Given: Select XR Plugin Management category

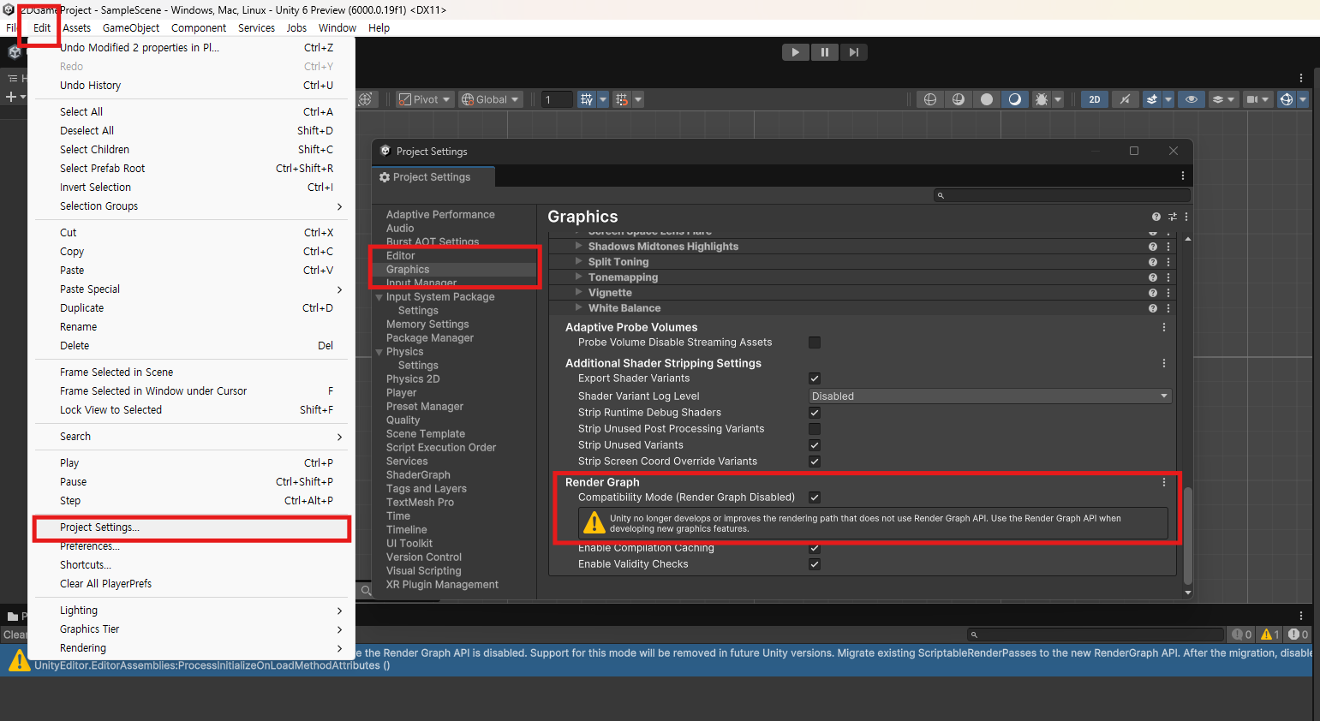Looking at the screenshot, I should click(442, 585).
